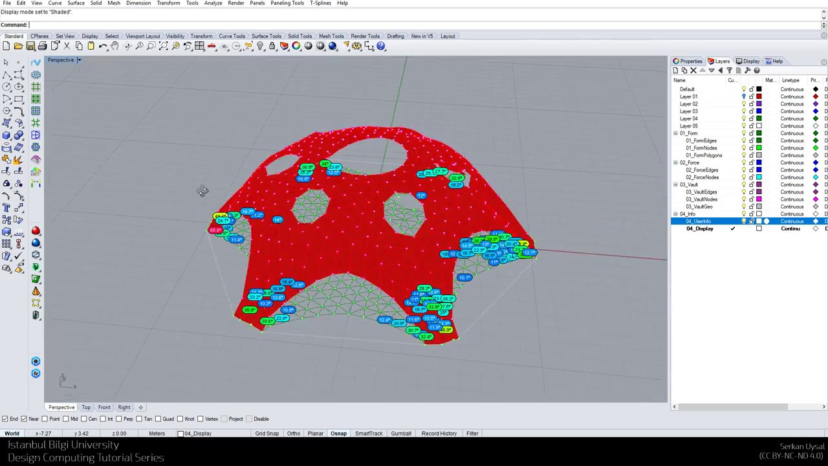Delete layer with the X icon in Layers panel

(x=693, y=71)
